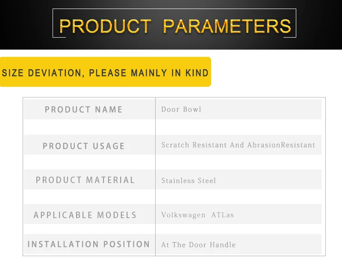Select the Door Bowl value cell
Viewport: 342px width, 263px height.
click(239, 109)
